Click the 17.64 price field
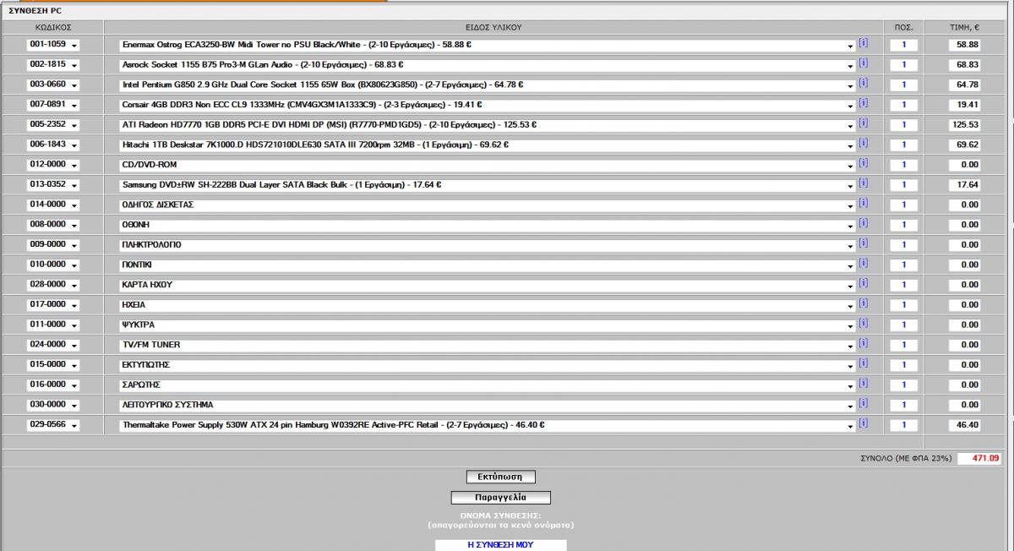The width and height of the screenshot is (1014, 551). pos(965,184)
